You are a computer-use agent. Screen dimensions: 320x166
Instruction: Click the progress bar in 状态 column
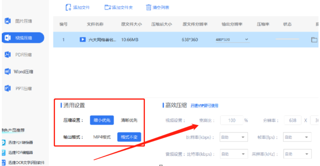(x=287, y=39)
